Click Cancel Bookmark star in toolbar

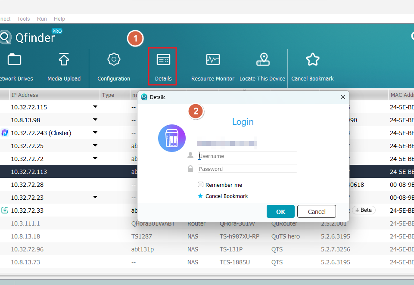(312, 60)
